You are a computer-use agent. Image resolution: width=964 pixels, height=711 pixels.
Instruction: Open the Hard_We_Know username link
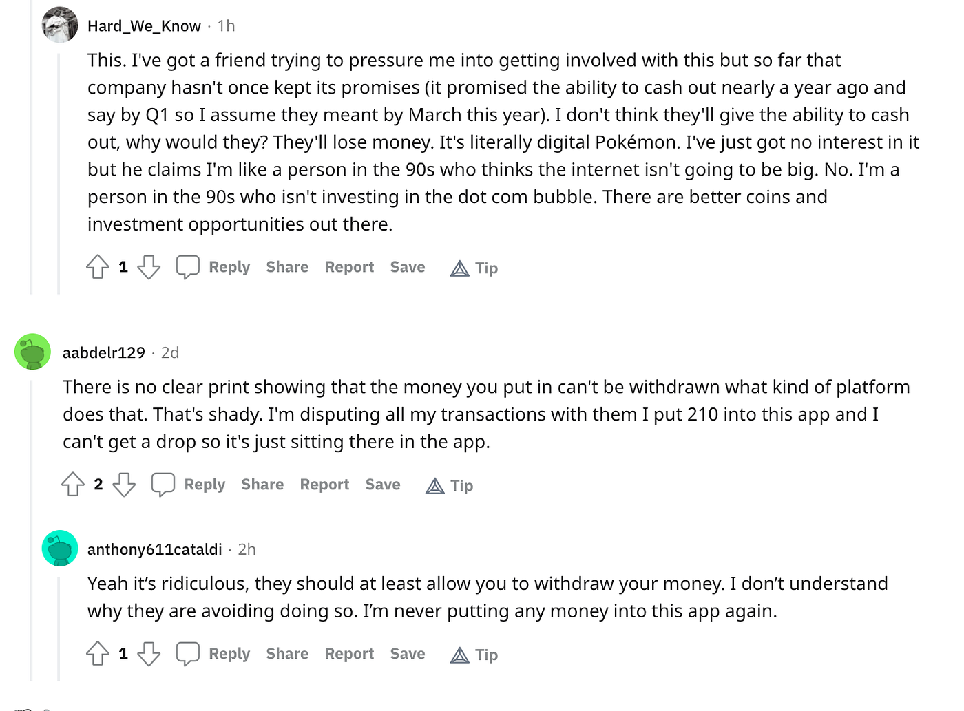tap(144, 26)
